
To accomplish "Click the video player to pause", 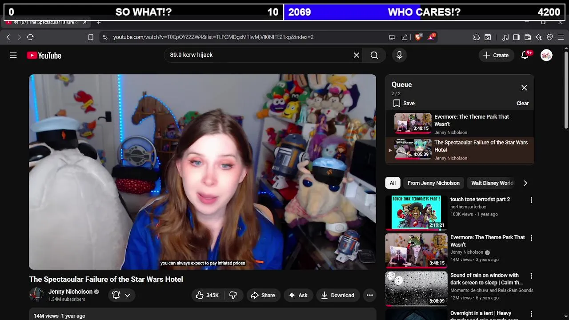I will pos(202,172).
